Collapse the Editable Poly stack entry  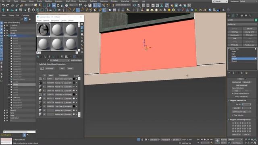pos(229,49)
